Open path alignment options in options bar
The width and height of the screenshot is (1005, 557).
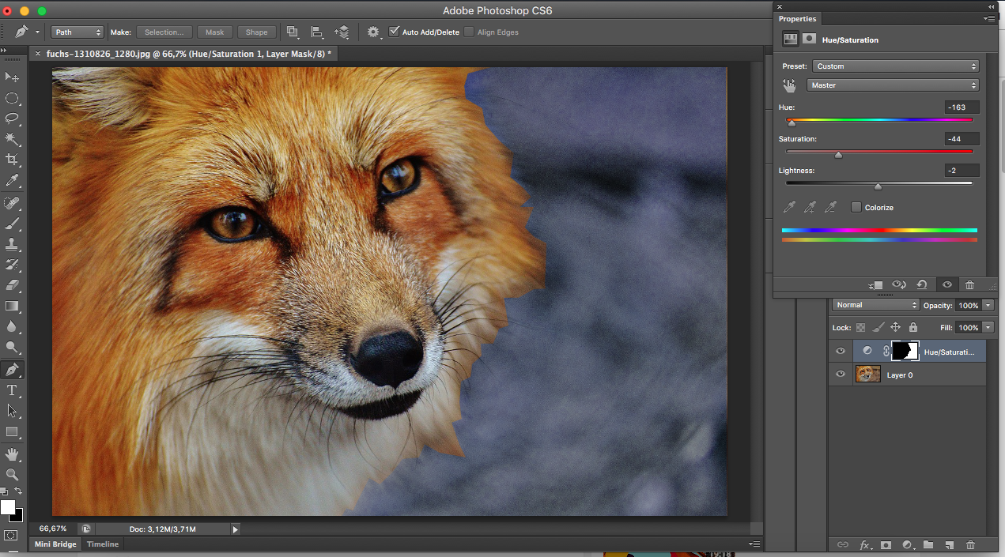tap(318, 32)
